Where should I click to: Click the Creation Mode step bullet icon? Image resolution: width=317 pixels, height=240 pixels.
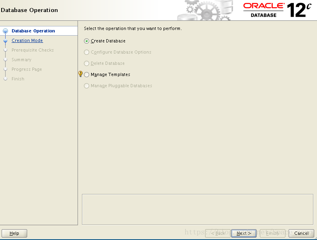point(6,41)
